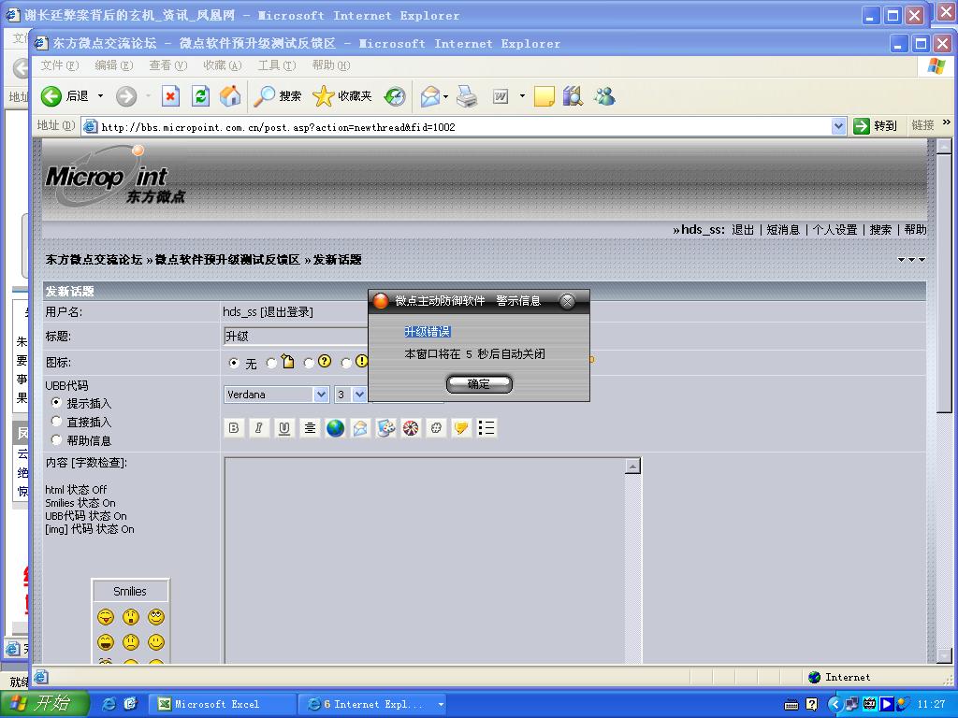Click the yellow Discuss note icon
This screenshot has width=958, height=718.
pos(544,96)
